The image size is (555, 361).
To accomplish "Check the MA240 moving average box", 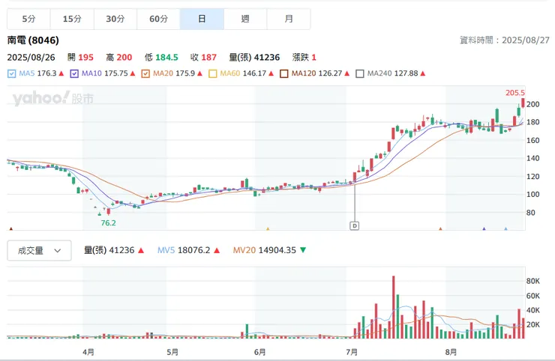I will [360, 73].
